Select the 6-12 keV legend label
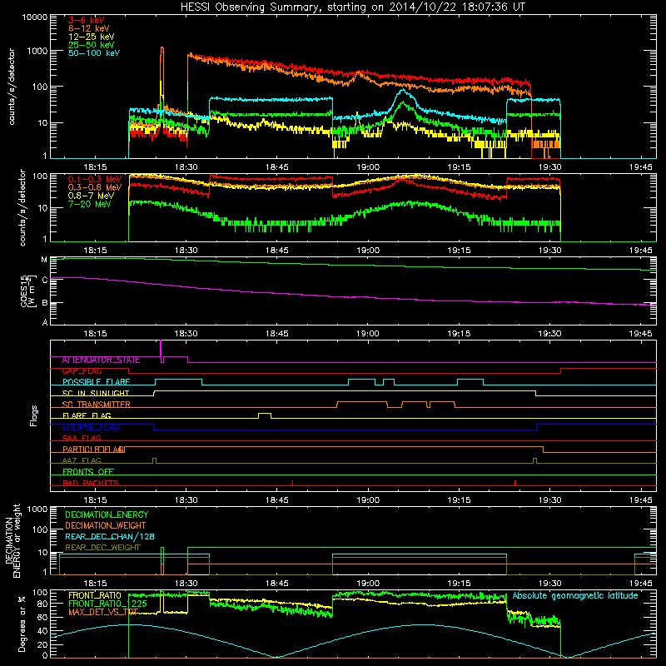The width and height of the screenshot is (666, 666). [x=89, y=28]
